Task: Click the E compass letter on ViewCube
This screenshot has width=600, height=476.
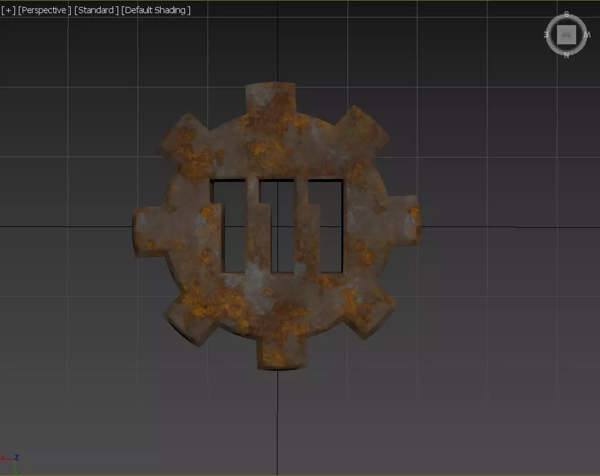Action: (546, 35)
